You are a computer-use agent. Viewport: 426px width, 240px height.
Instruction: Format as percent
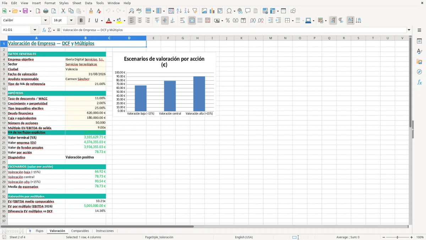tap(228, 21)
